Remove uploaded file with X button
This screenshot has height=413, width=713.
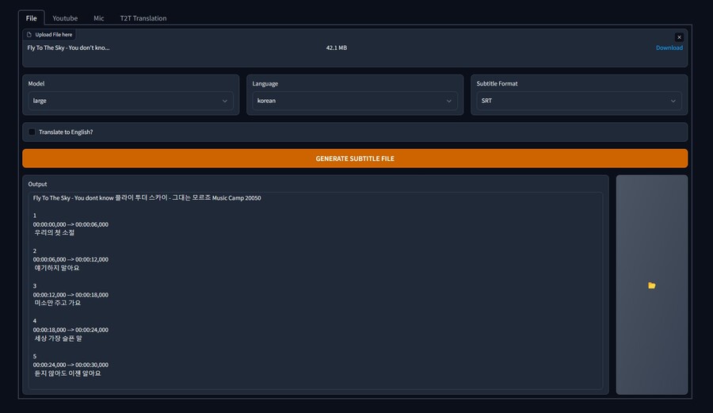pos(679,37)
